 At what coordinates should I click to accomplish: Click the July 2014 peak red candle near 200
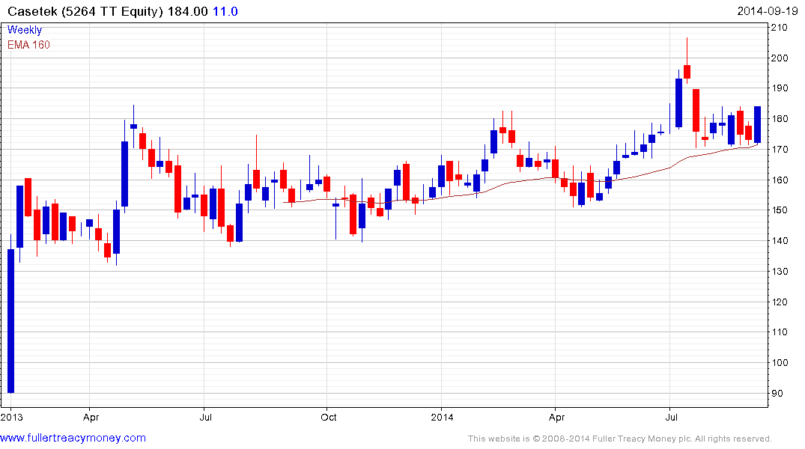point(687,71)
